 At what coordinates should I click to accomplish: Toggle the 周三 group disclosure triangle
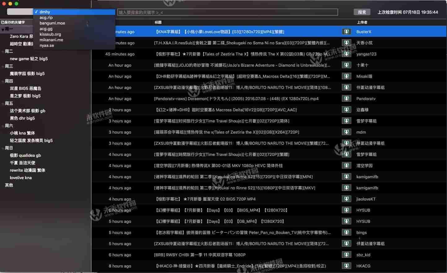(x=3, y=66)
